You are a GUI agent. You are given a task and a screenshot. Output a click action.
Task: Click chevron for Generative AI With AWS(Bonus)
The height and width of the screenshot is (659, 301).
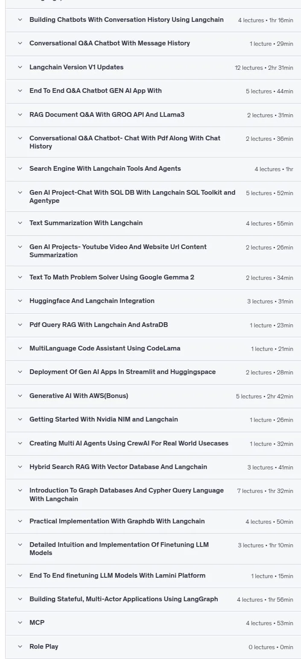pyautogui.click(x=20, y=396)
